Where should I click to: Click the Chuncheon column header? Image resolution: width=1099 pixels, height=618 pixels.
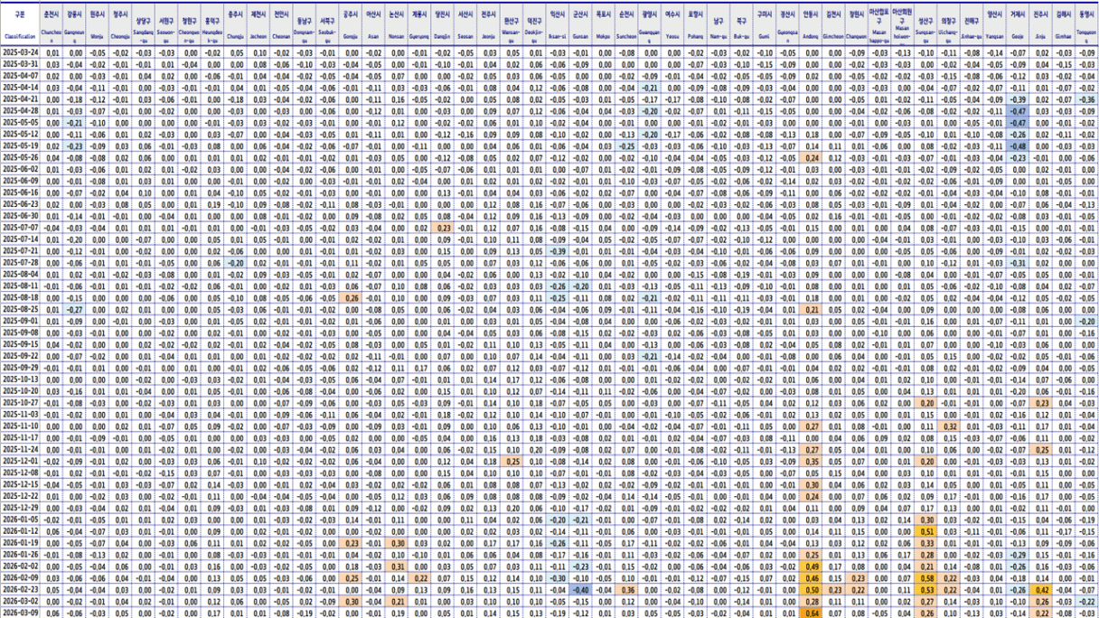[52, 25]
